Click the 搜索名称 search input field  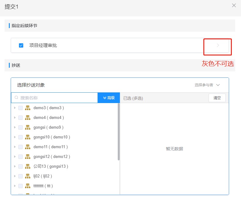click(57, 98)
